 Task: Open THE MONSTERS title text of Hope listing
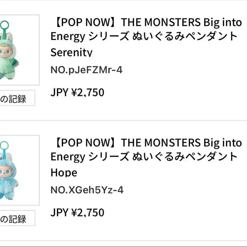(159, 143)
